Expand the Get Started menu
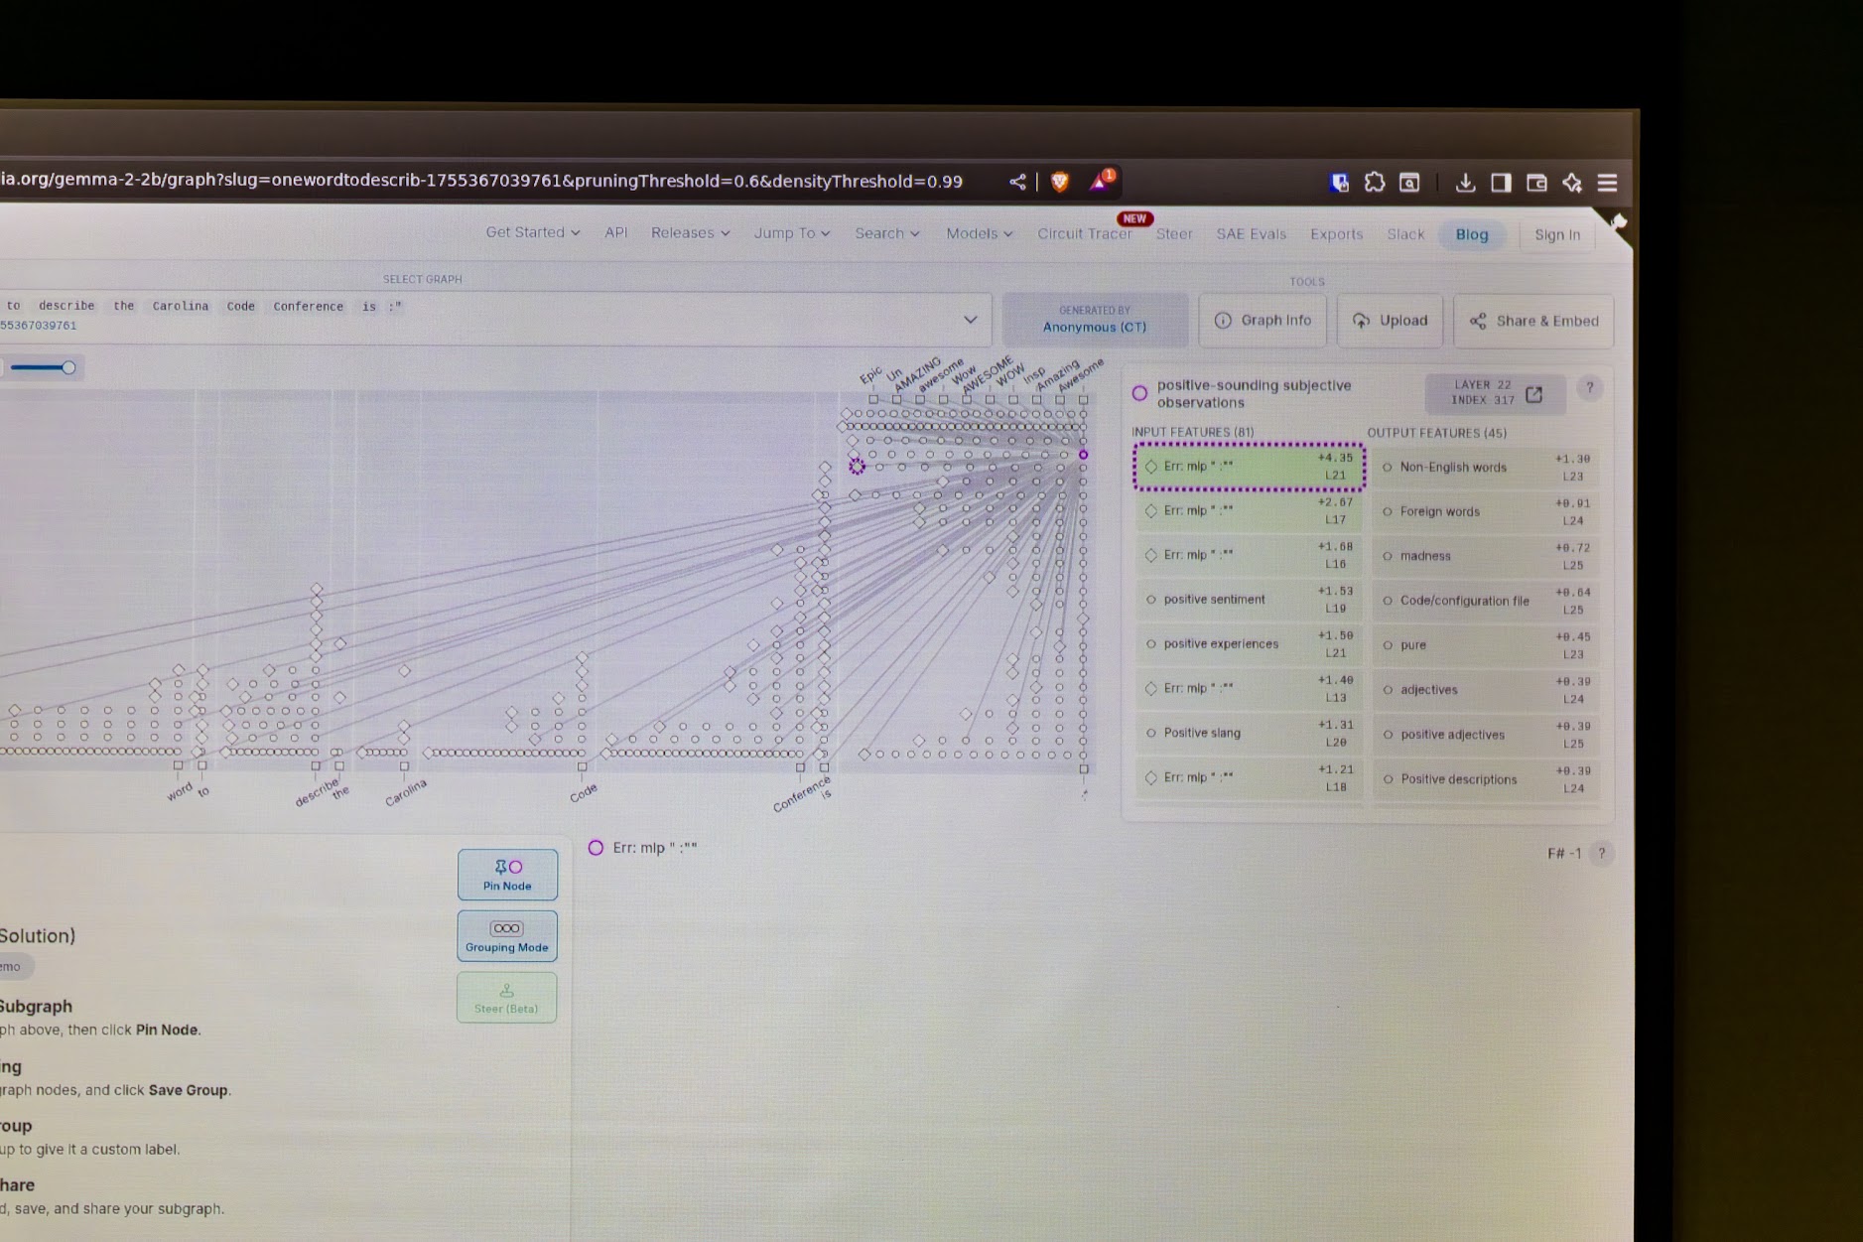The height and width of the screenshot is (1242, 1863). click(533, 232)
